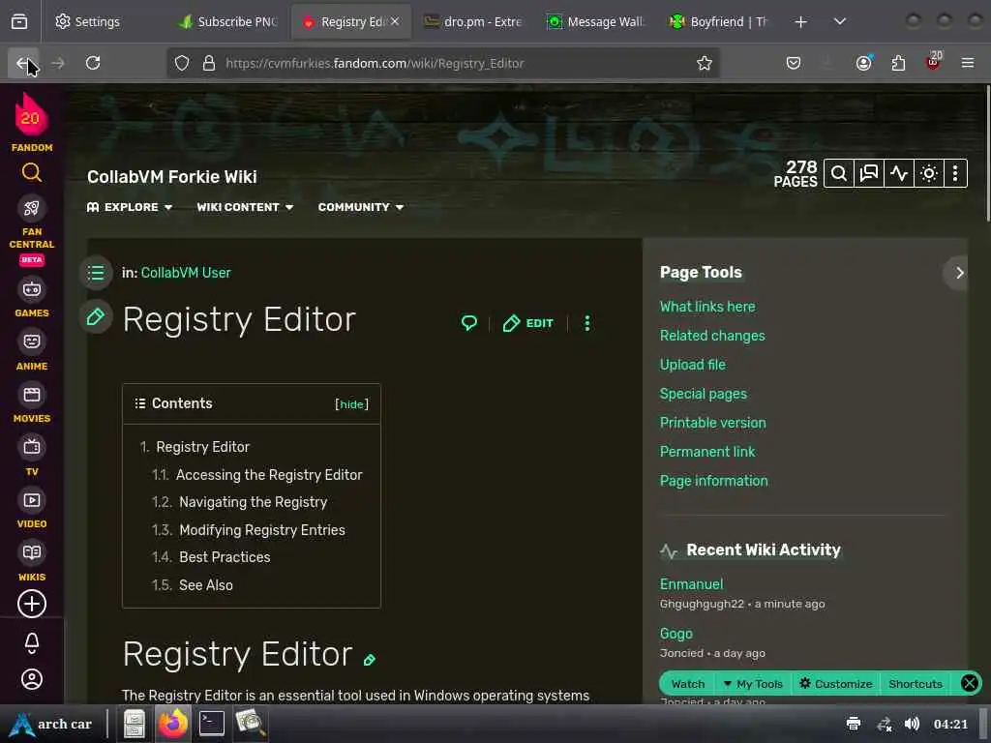This screenshot has width=991, height=743.
Task: Click the table of contents list icon
Action: 96,273
